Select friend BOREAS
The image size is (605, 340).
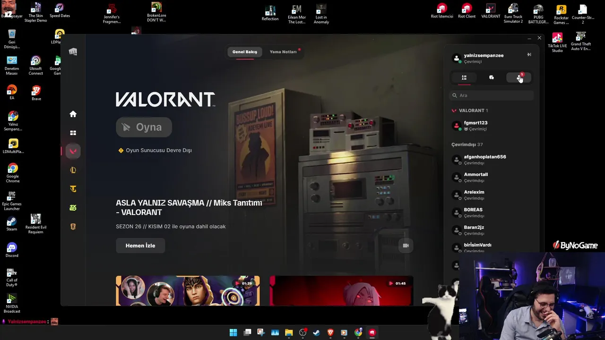point(492,212)
